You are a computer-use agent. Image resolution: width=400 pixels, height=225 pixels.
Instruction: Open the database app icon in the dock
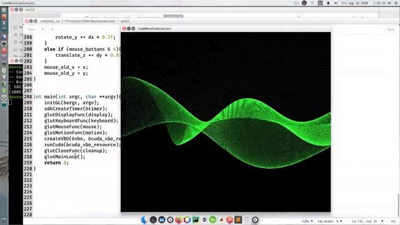[x=204, y=219]
